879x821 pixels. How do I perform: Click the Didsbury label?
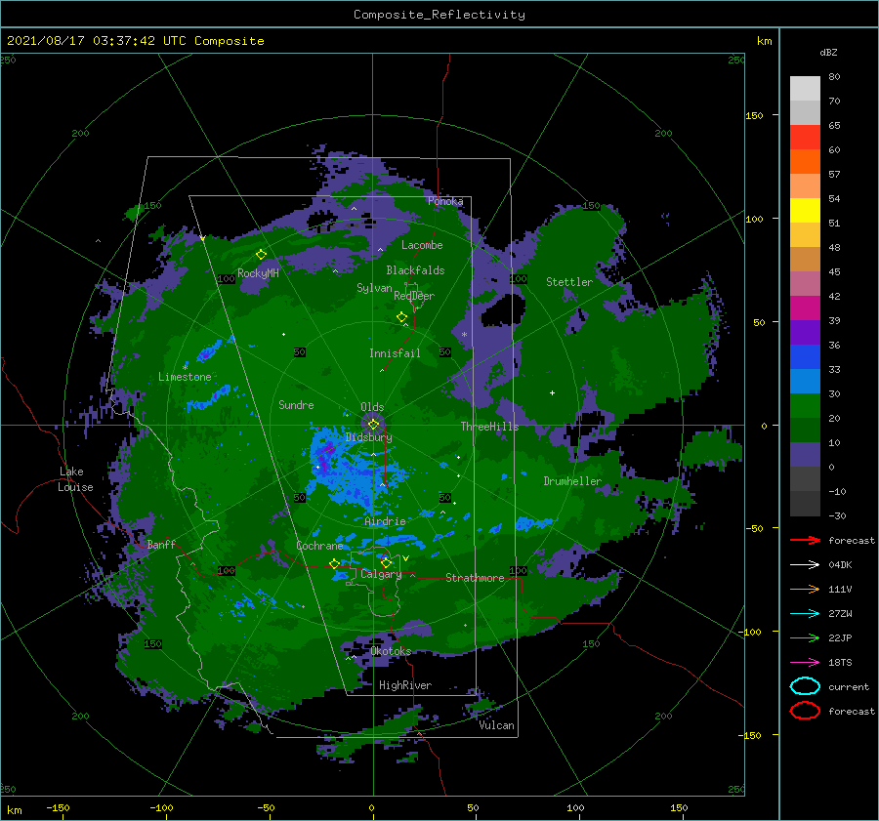pyautogui.click(x=369, y=437)
